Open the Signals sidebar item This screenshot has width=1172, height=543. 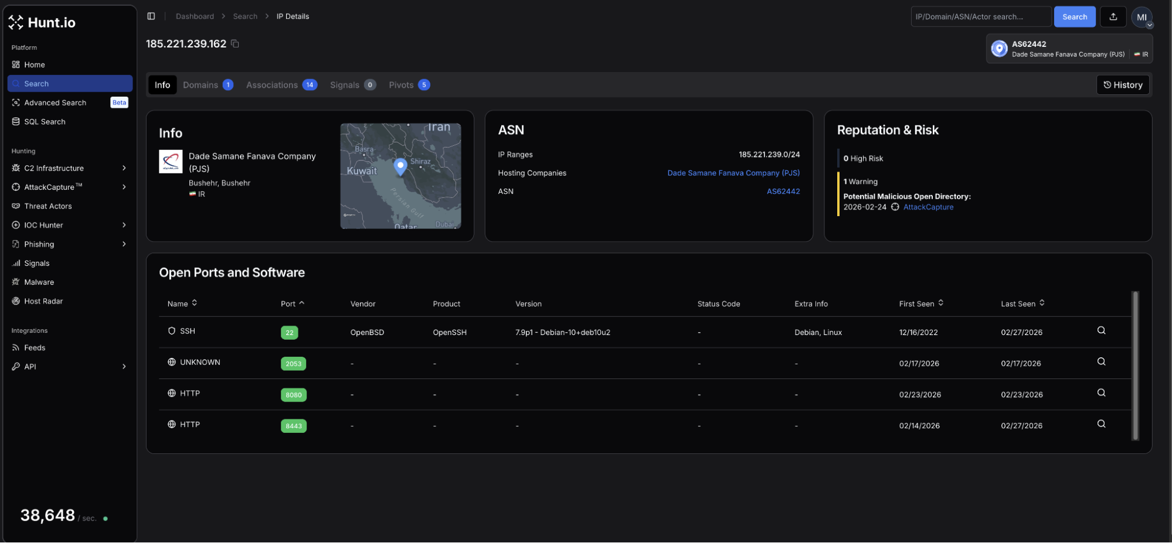36,264
